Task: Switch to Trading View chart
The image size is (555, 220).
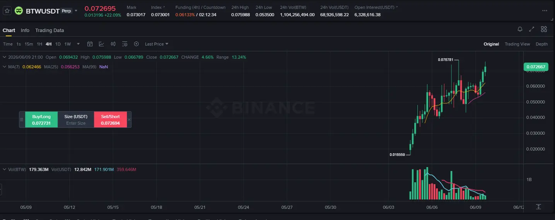Action: pyautogui.click(x=517, y=44)
